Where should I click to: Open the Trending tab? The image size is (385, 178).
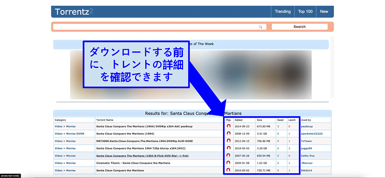point(283,11)
